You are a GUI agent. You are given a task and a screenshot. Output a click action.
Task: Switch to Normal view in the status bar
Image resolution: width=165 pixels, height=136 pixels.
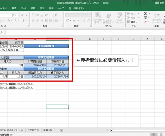tap(154, 135)
